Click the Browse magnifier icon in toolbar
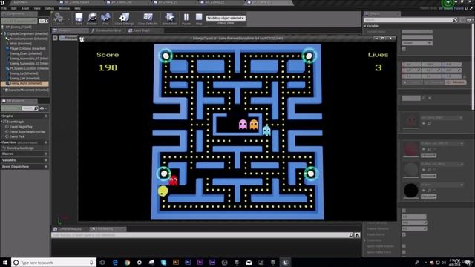 click(92, 19)
